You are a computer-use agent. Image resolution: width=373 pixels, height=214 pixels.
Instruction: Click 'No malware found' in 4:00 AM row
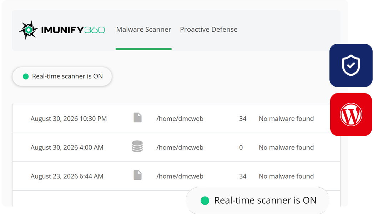point(286,147)
